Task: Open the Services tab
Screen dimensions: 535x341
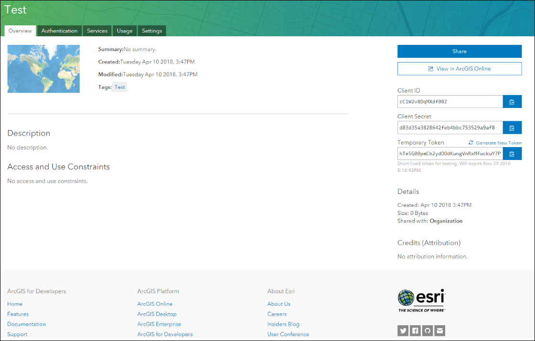Action: point(97,31)
